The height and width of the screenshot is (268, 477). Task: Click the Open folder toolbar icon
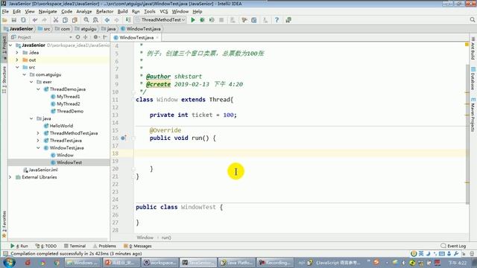4,20
